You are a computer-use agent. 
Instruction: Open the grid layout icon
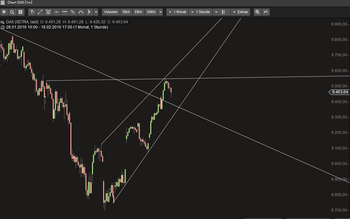pos(20,12)
